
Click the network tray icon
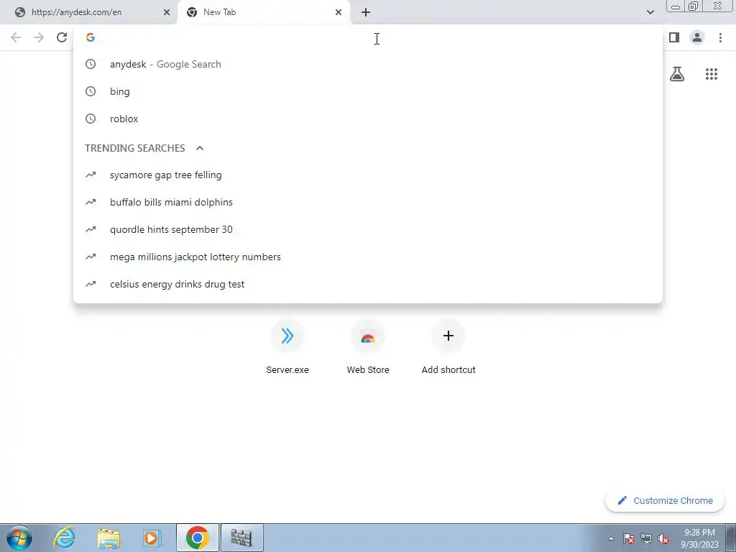(x=646, y=538)
